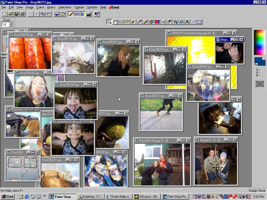
Task: Click the Windows Start button
Action: tap(8, 197)
